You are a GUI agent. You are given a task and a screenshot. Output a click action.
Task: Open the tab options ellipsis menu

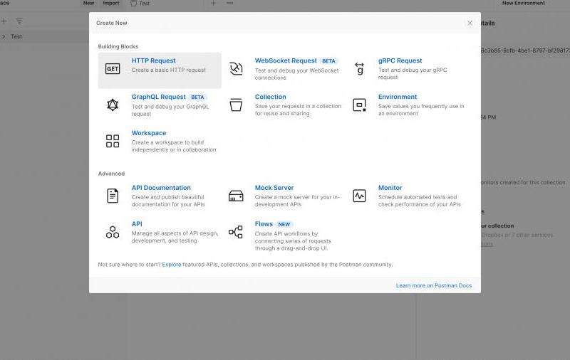[229, 3]
